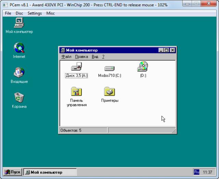Viewport: 219px width, 179px height.
Task: Click the Ru keyboard layout indicator
Action: (x=196, y=172)
